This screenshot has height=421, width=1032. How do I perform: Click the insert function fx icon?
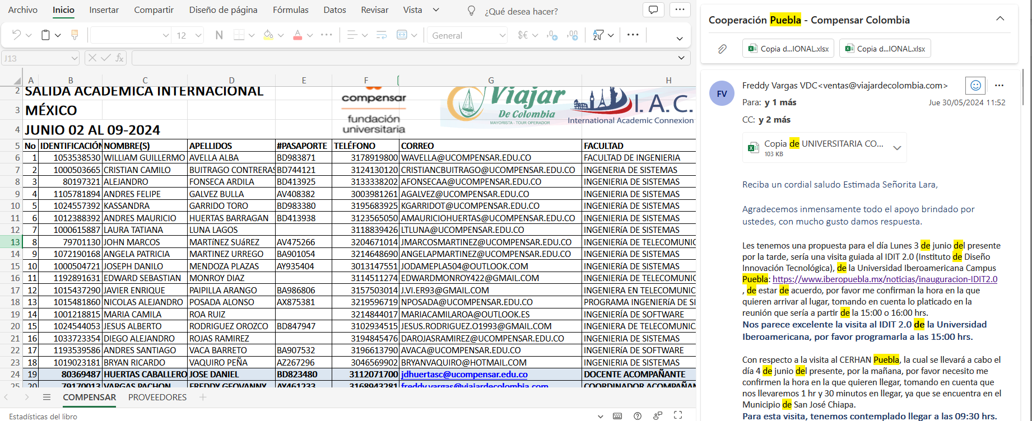tap(119, 58)
